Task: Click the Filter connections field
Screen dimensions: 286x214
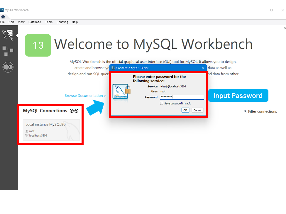Action: click(x=262, y=111)
